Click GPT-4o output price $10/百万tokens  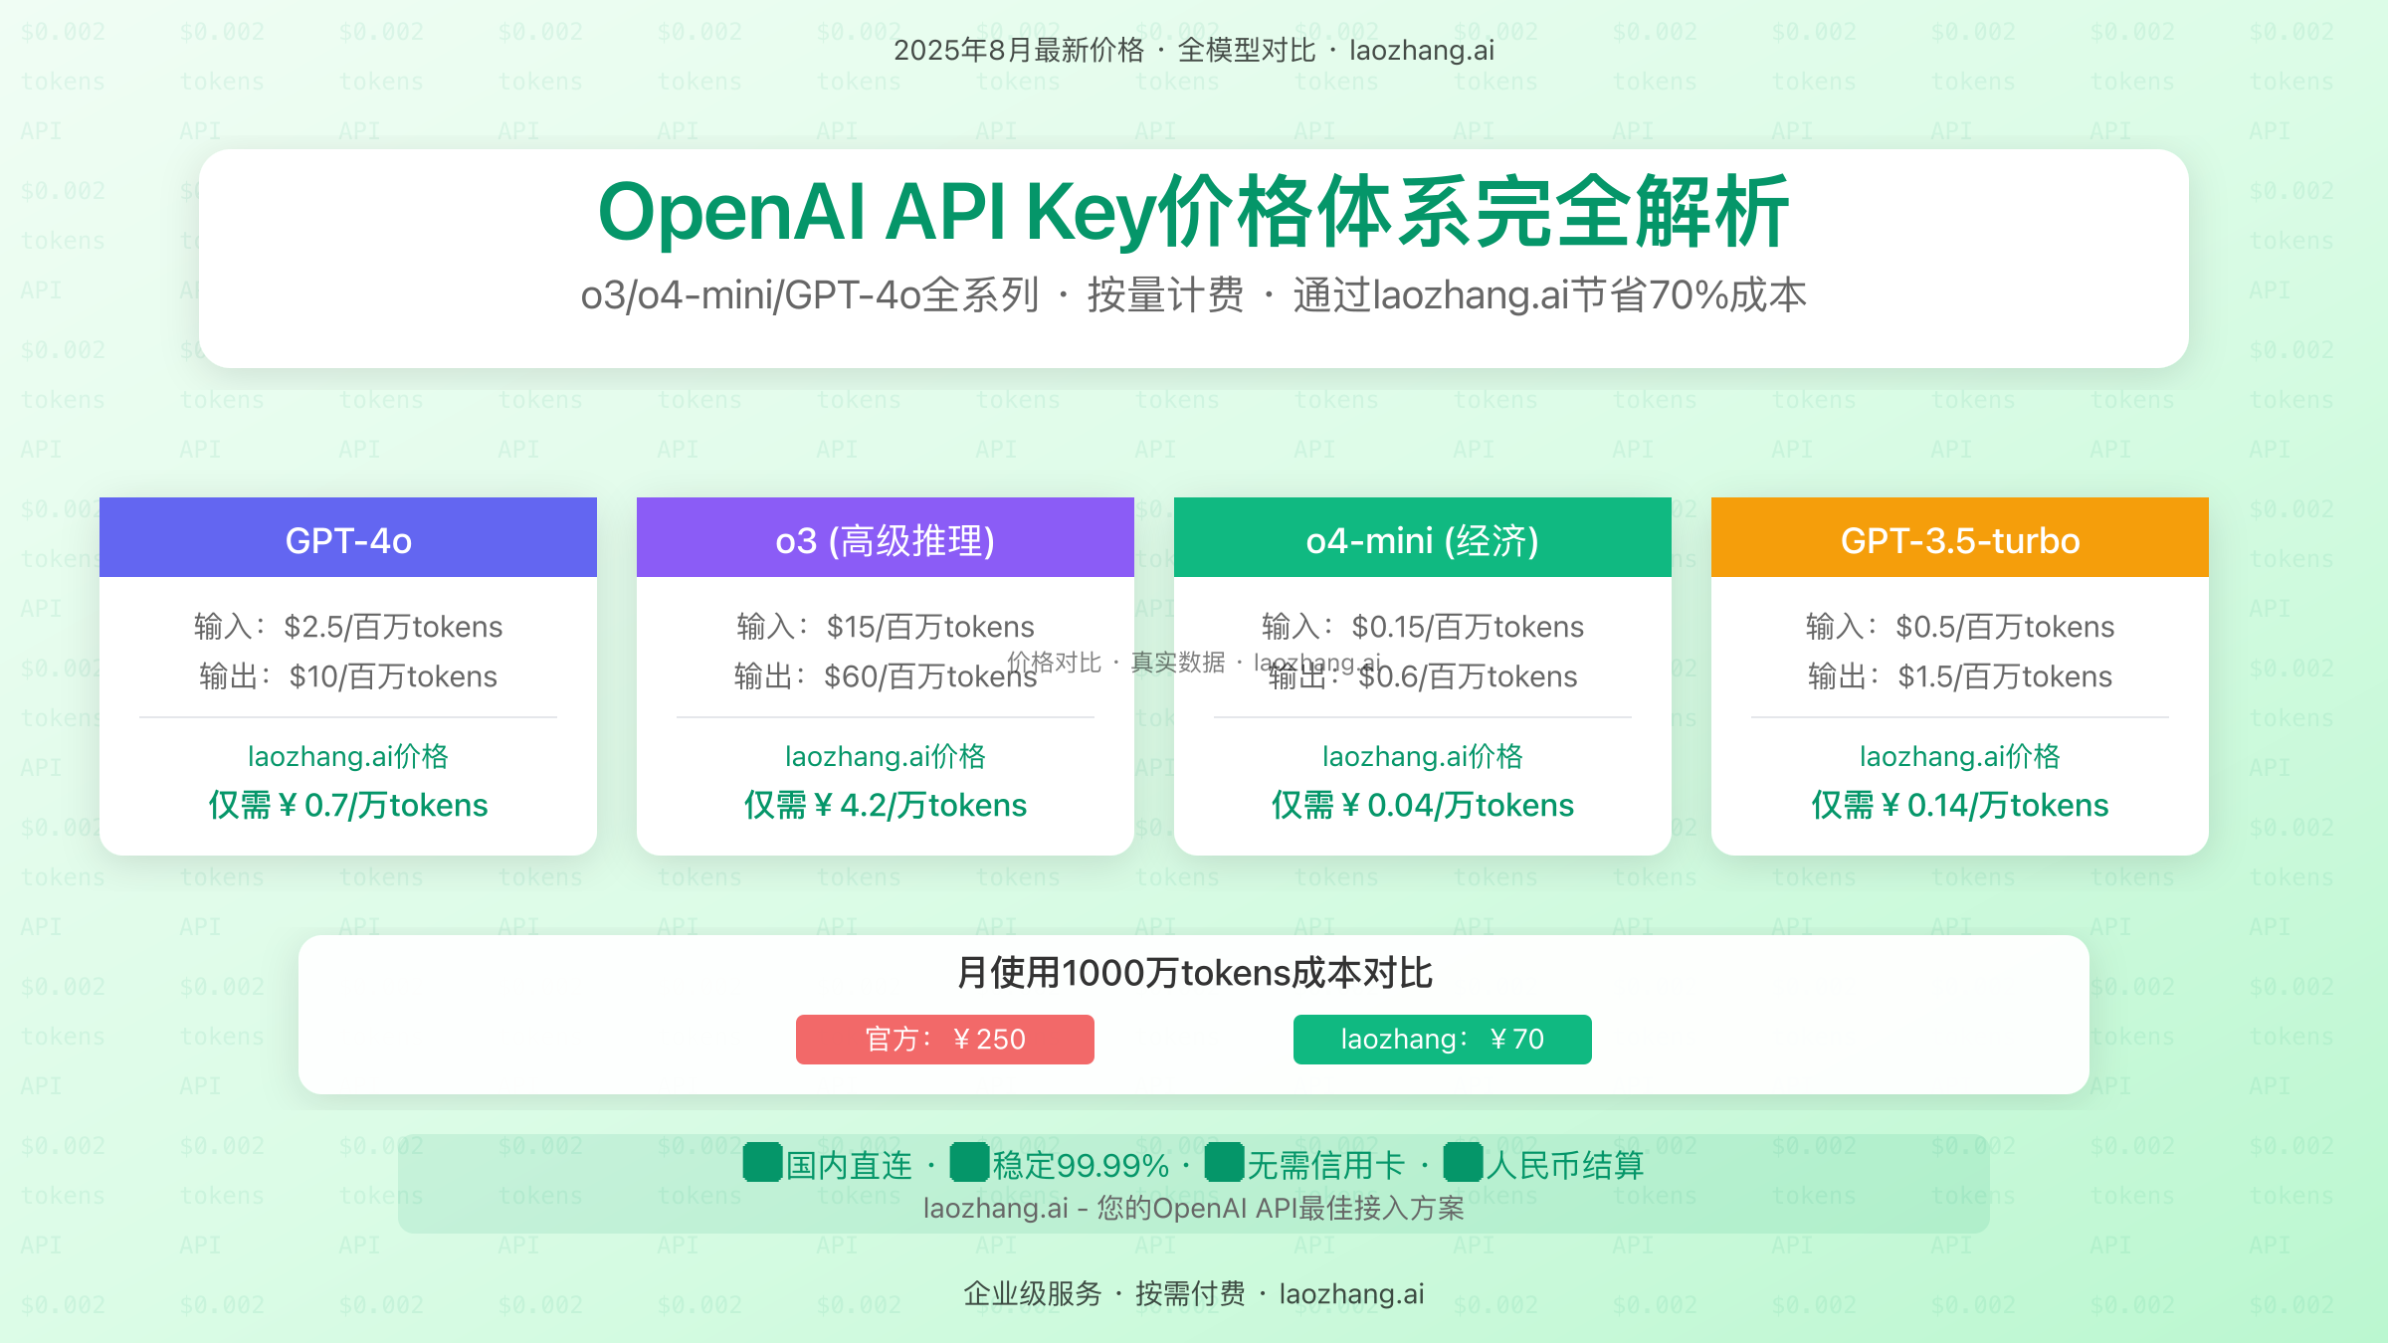(x=393, y=676)
